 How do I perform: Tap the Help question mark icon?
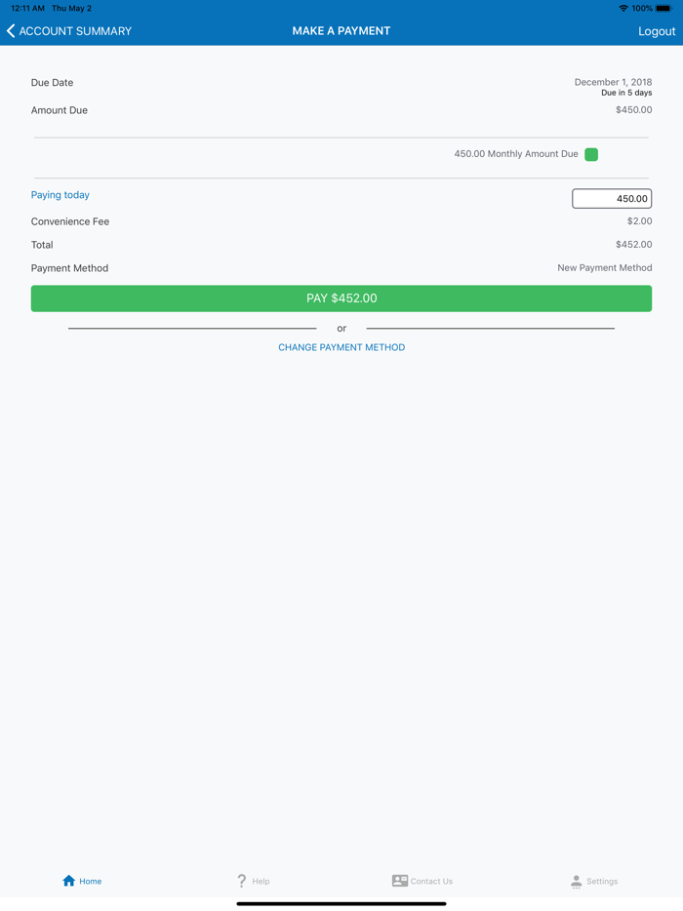240,880
